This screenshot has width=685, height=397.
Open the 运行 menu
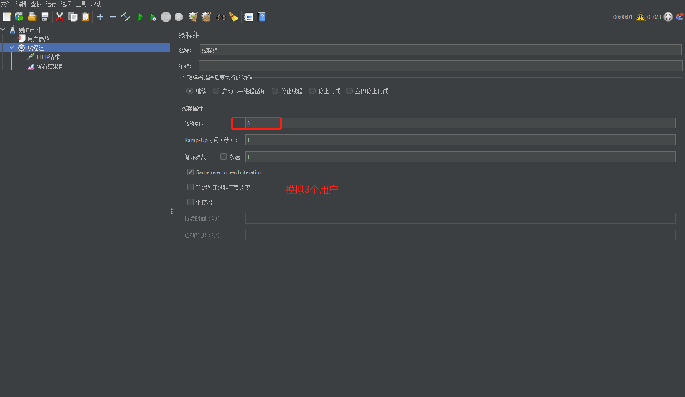click(51, 4)
